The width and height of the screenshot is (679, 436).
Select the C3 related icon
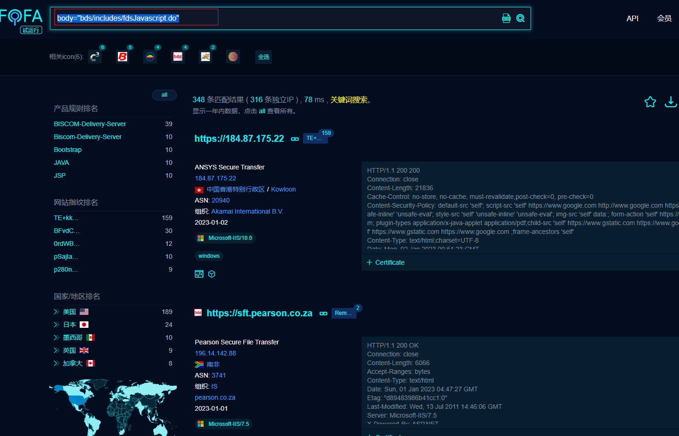[95, 57]
